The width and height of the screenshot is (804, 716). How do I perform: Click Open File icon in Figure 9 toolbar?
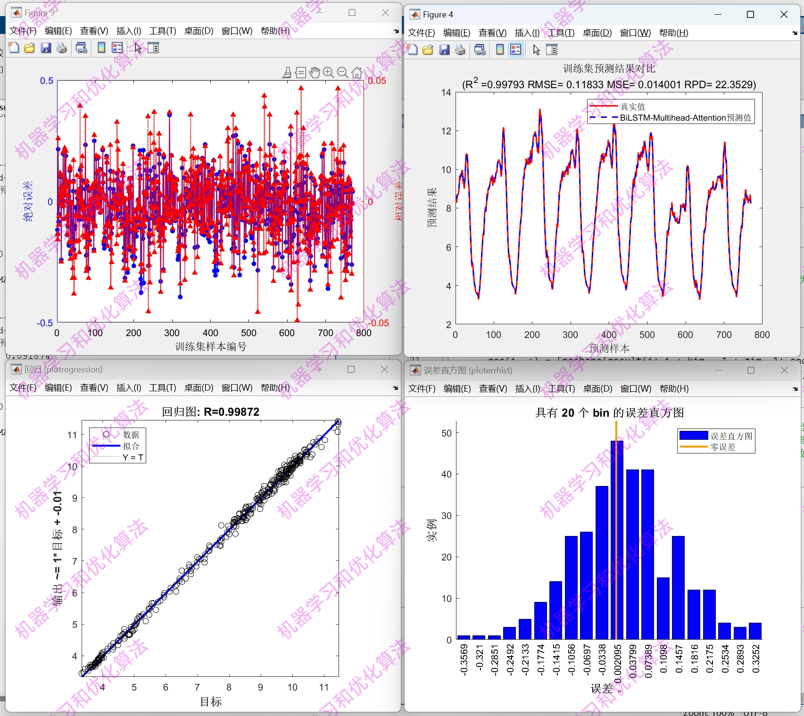pyautogui.click(x=30, y=48)
